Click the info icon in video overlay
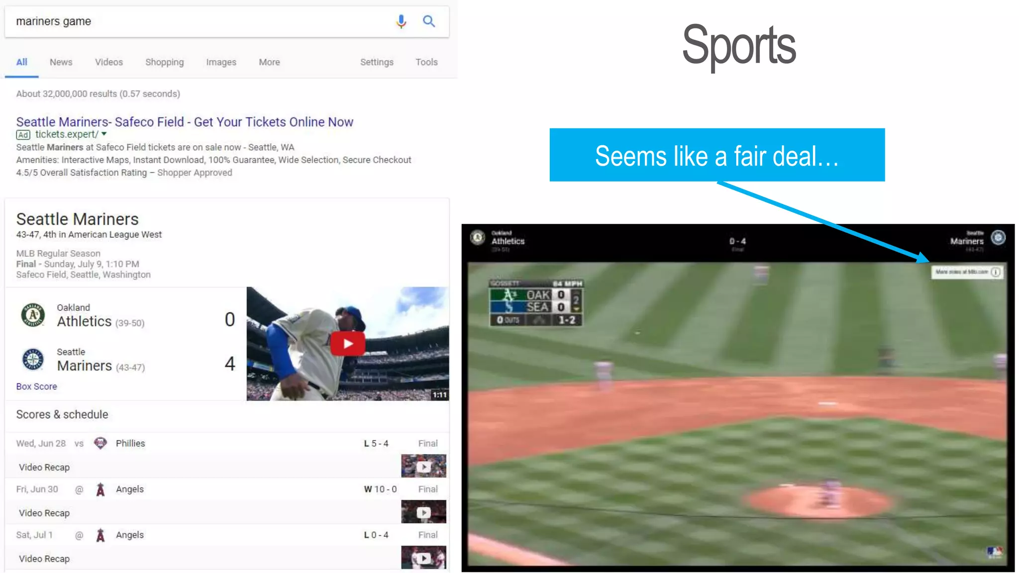The image size is (1019, 573). (996, 272)
